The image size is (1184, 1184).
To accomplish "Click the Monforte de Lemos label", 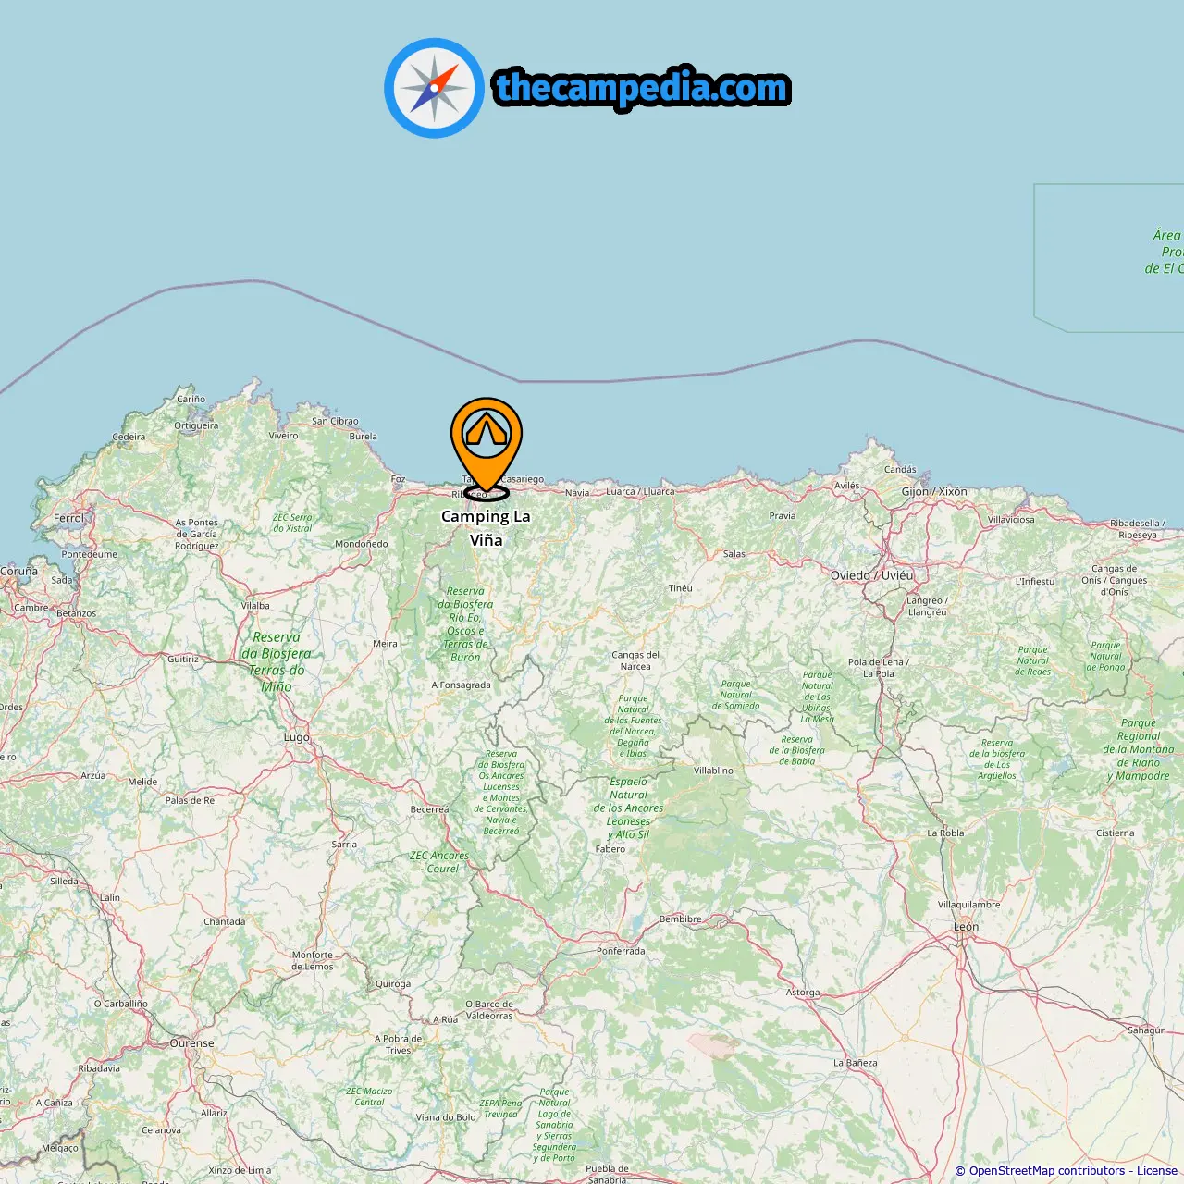I will click(313, 960).
